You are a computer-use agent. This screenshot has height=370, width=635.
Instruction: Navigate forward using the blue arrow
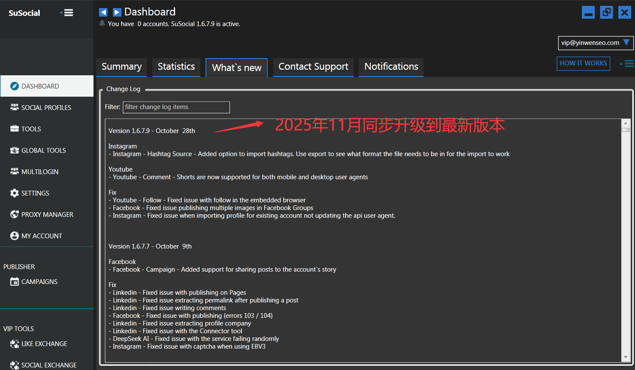pos(116,12)
